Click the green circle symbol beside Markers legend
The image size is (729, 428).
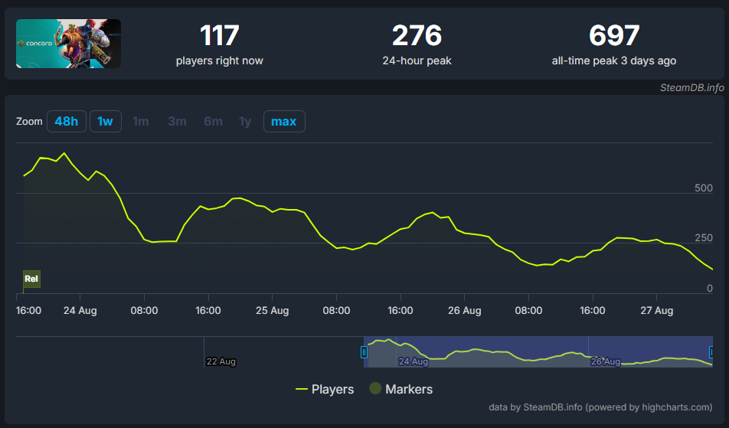click(375, 389)
